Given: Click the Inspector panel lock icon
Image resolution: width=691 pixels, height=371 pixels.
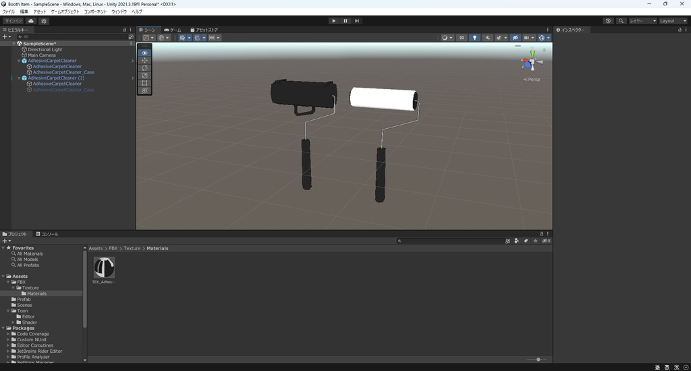Looking at the screenshot, I should click(x=680, y=30).
